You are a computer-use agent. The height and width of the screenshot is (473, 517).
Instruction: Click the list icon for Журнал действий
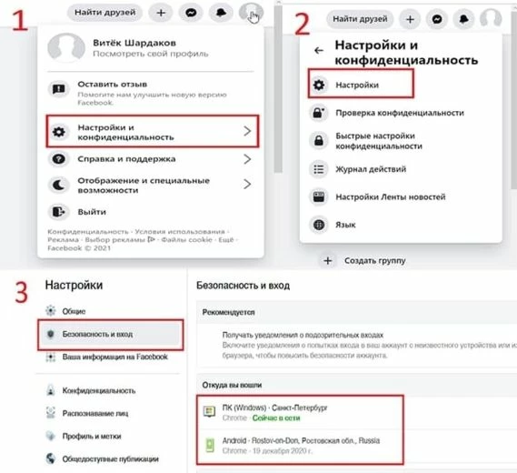pos(319,169)
